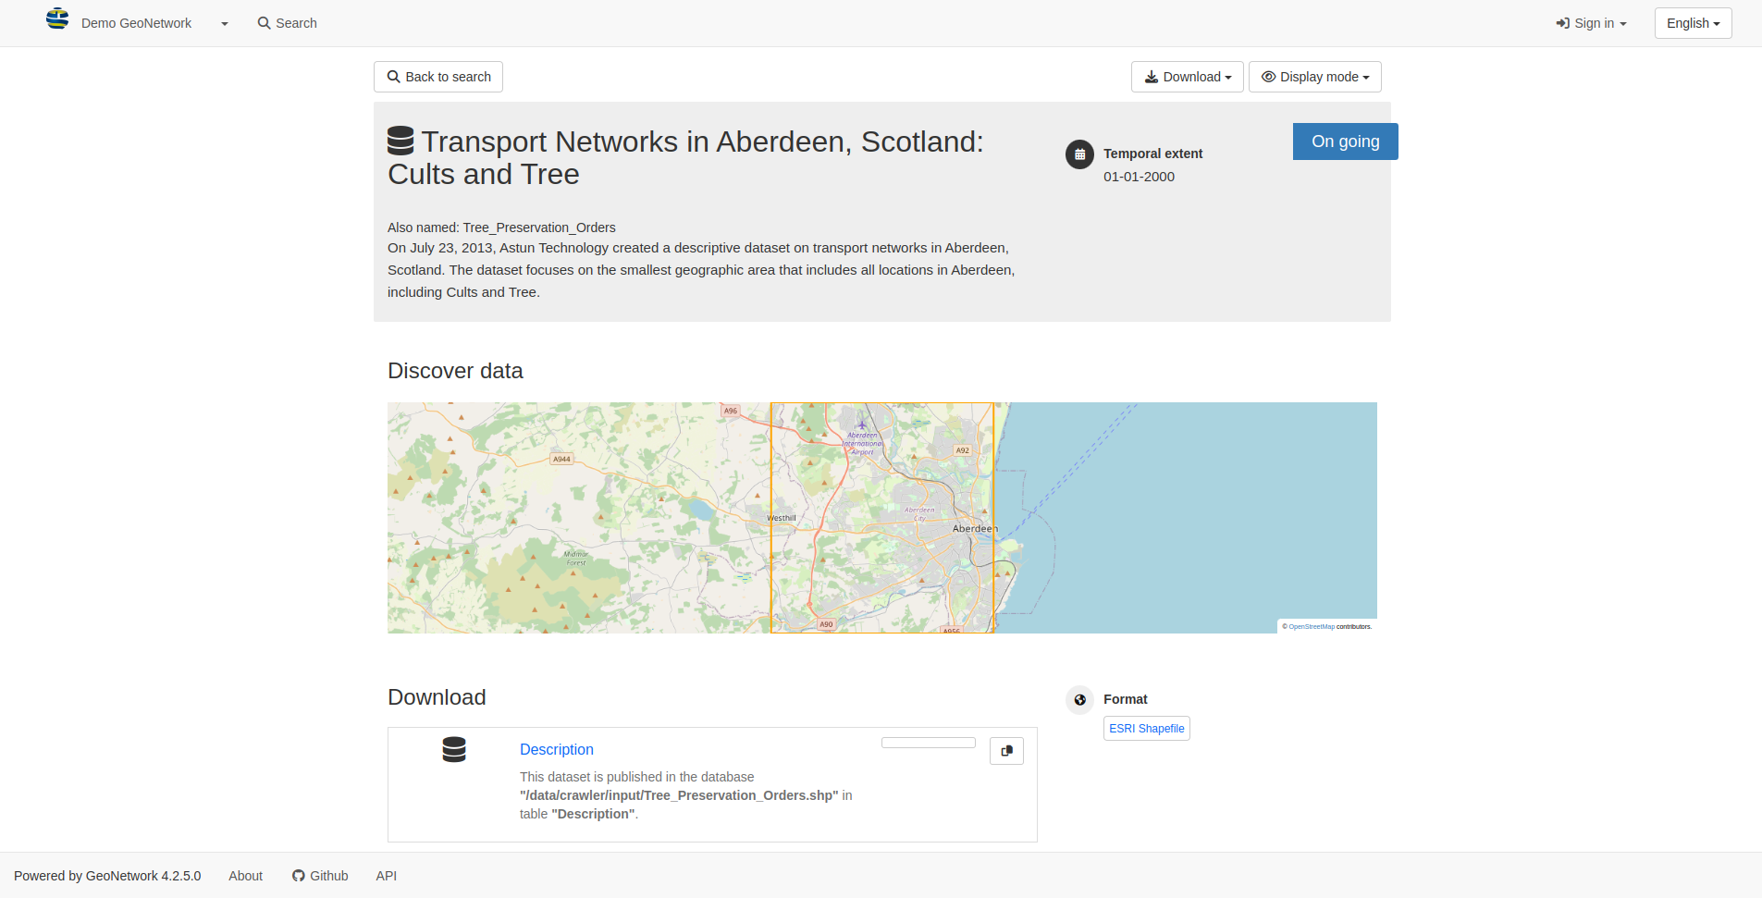Viewport: 1762px width, 898px height.
Task: Click the On going status badge
Action: tap(1345, 141)
